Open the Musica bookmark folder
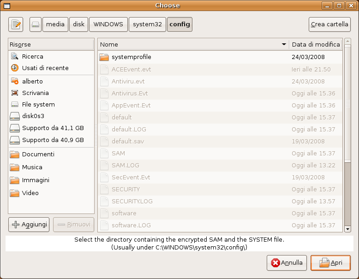The image size is (359, 279). pyautogui.click(x=32, y=167)
